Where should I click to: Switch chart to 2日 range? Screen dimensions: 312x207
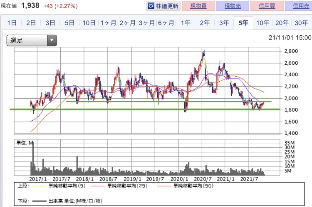pyautogui.click(x=31, y=23)
